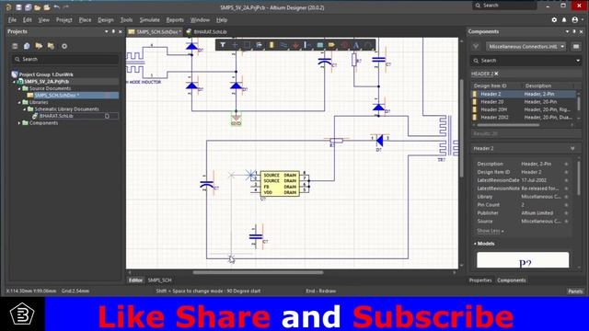
Task: Click the Open folder icon in the title bar
Action: (x=37, y=7)
